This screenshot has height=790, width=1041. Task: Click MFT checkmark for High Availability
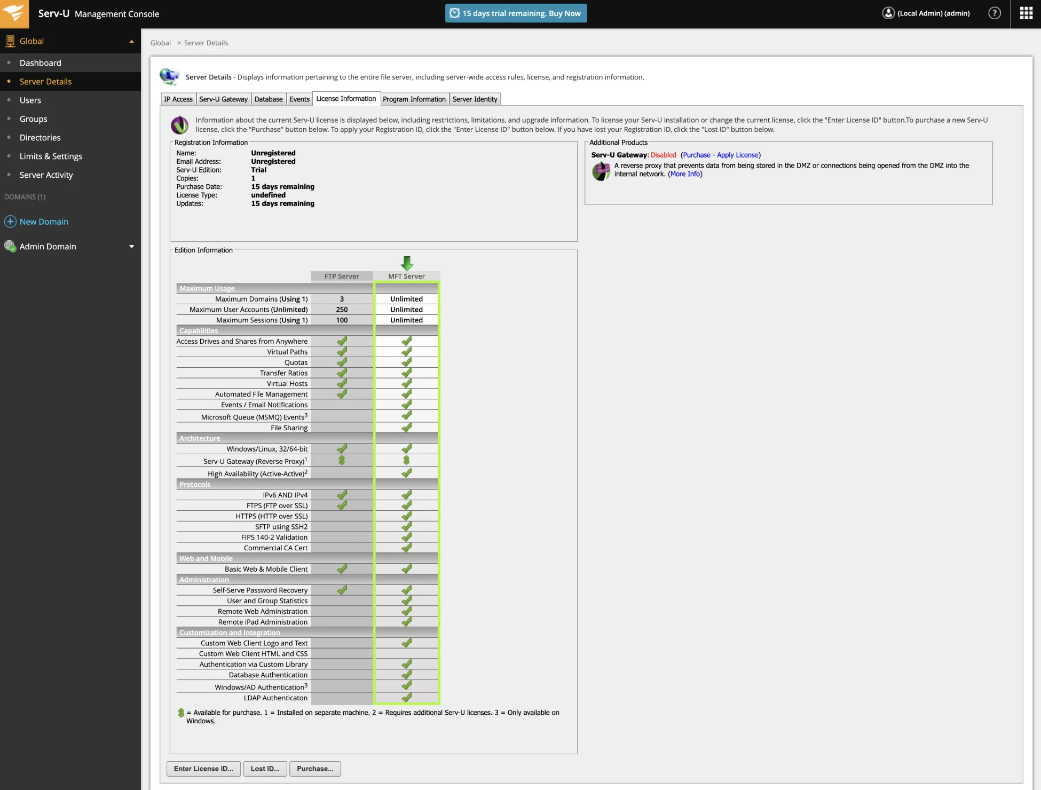tap(407, 473)
